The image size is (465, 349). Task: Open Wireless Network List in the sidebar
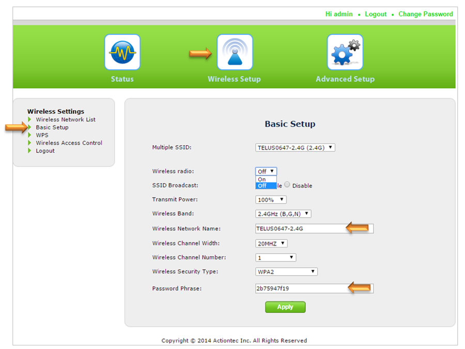[x=66, y=119]
